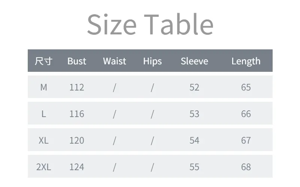This screenshot has width=300, height=187.
Task: Select the 2XL size row label
Action: [x=43, y=167]
